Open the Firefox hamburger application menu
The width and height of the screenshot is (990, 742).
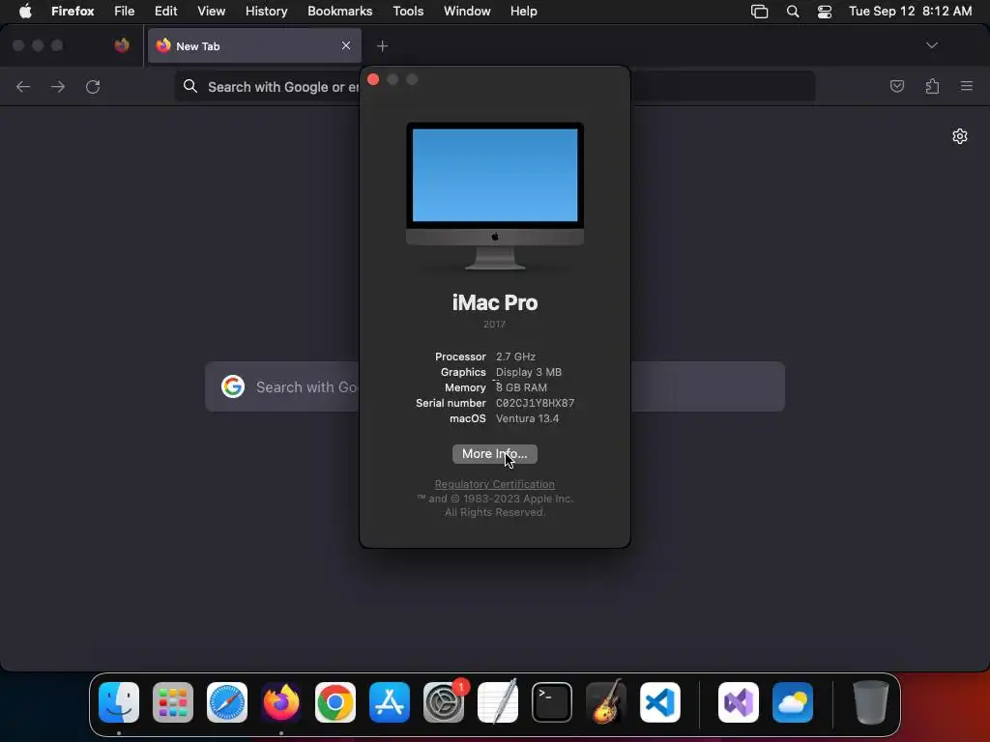tap(967, 86)
